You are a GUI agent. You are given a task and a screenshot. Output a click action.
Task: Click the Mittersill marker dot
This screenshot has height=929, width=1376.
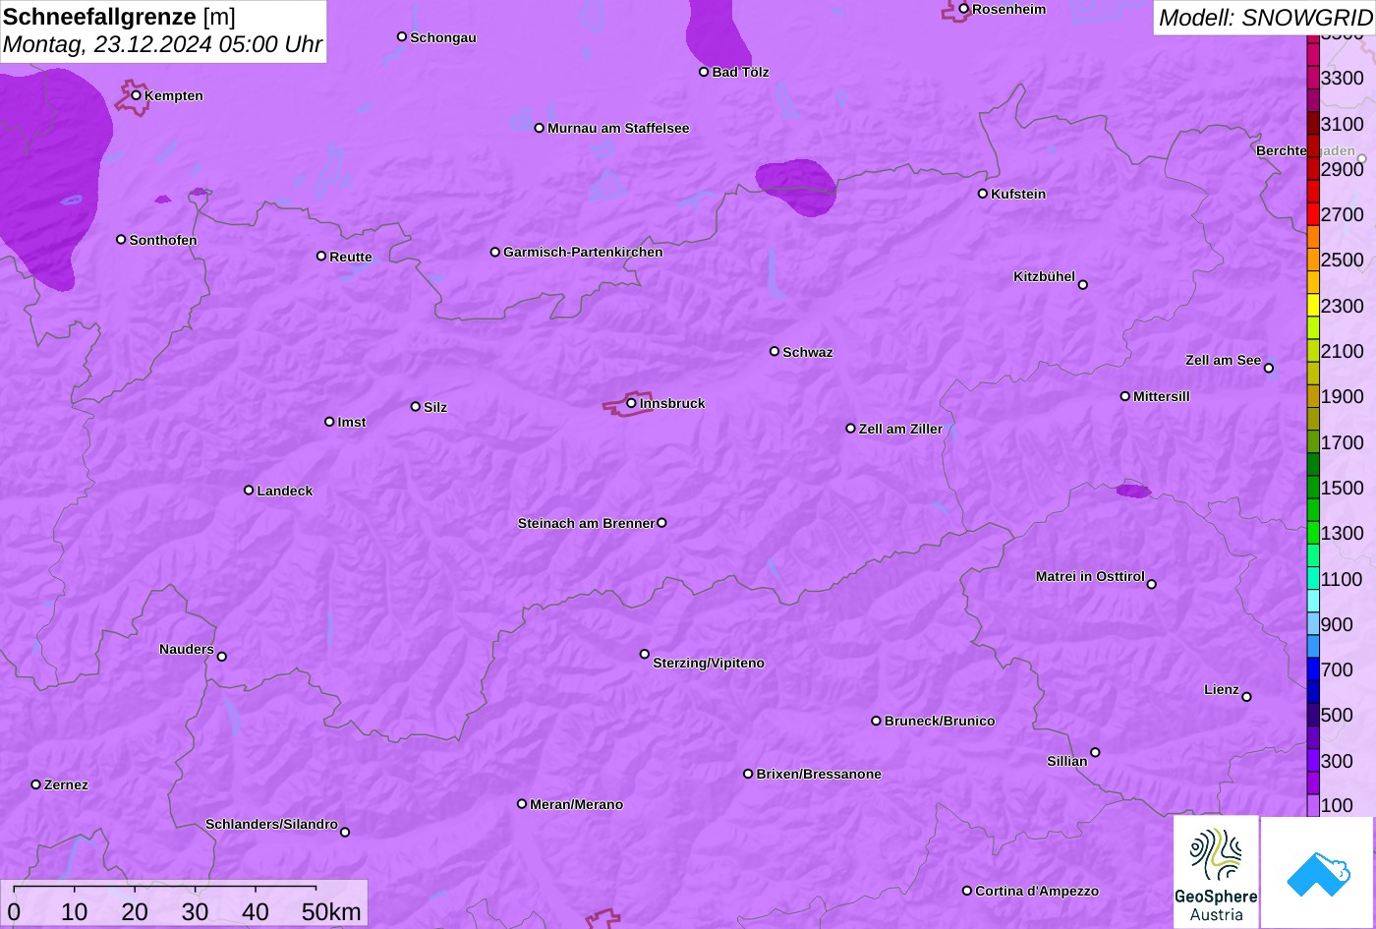[x=1125, y=396]
